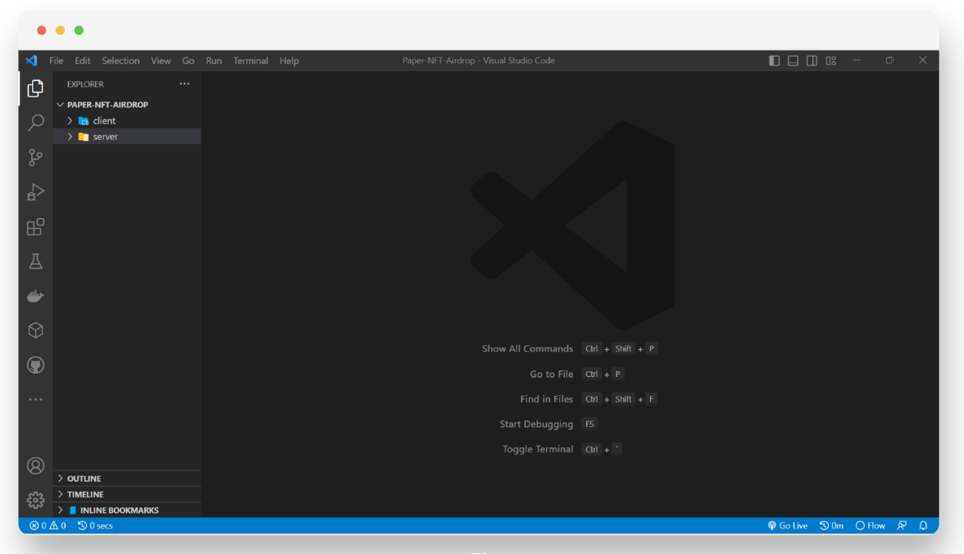This screenshot has height=554, width=964.
Task: Open the View menu
Action: (x=161, y=61)
